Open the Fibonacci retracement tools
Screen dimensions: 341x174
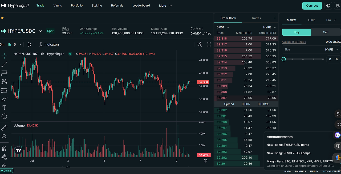coord(4,73)
